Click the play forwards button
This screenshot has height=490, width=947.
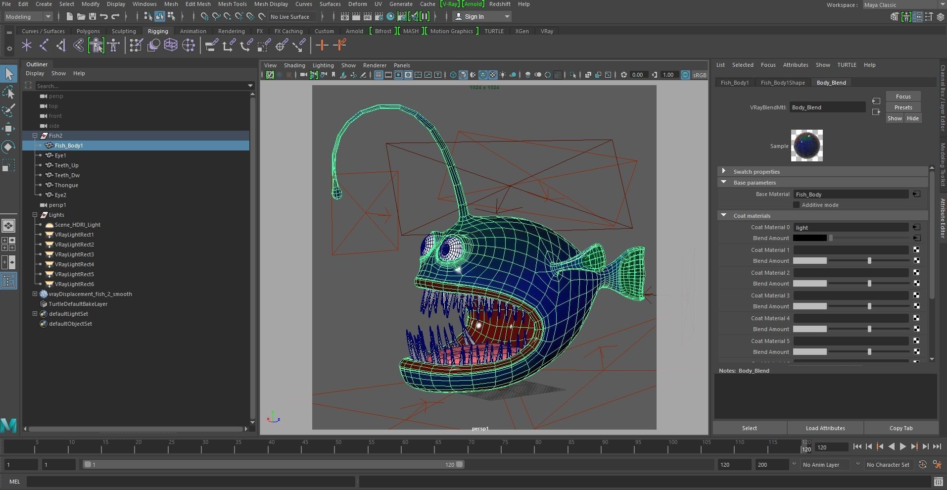point(902,447)
